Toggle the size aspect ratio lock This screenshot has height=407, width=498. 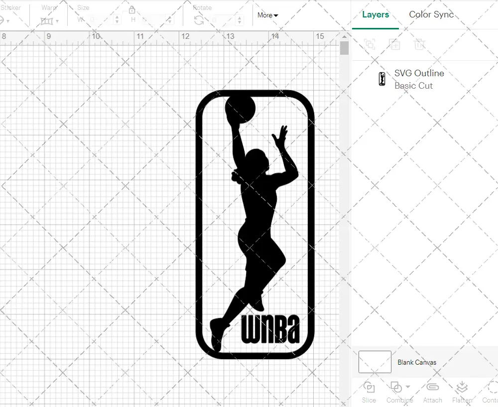(x=132, y=10)
